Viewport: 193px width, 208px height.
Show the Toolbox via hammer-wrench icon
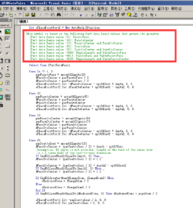pyautogui.click(x=123, y=15)
